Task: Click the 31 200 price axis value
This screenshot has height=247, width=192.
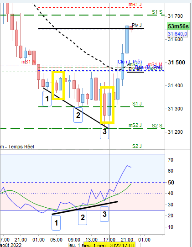Action: click(x=175, y=132)
